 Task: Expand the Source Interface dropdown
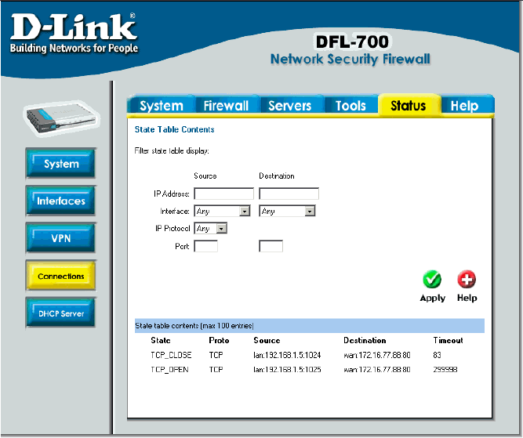[222, 211]
